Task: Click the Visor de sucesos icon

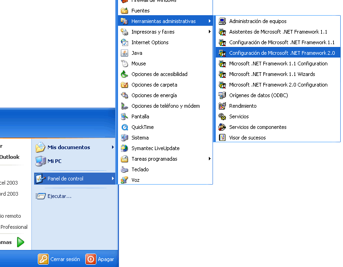Action: pos(222,138)
